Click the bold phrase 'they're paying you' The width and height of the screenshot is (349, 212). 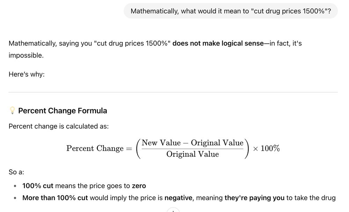point(254,198)
